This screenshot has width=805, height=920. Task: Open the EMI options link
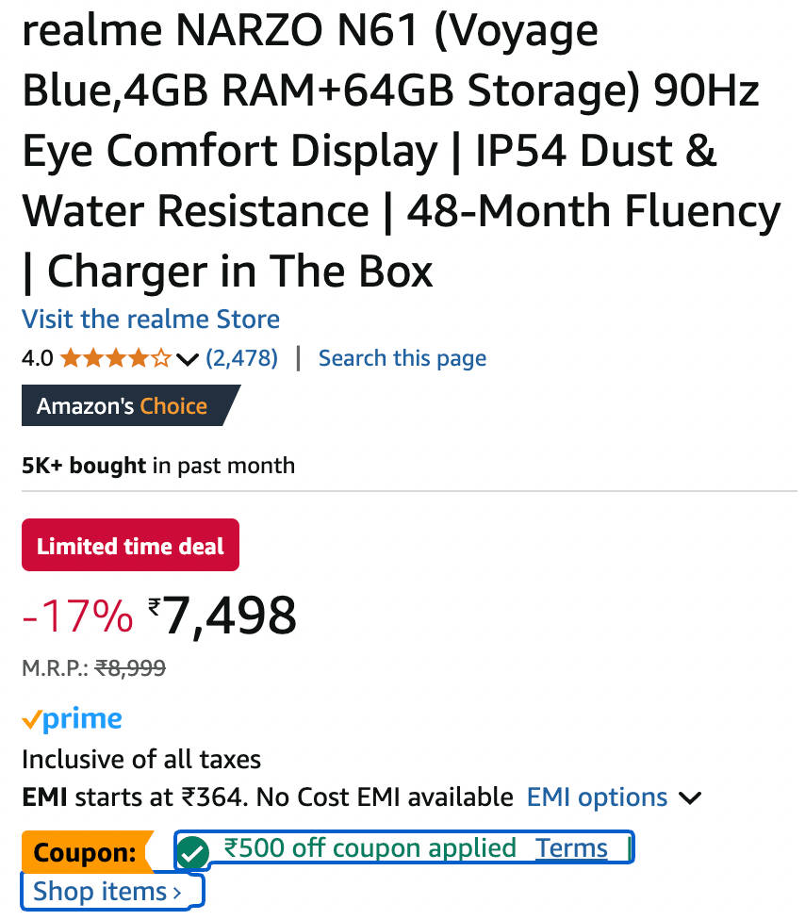[597, 797]
